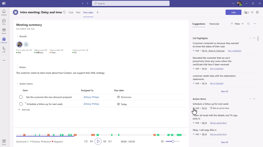
Task: Search within the suggestions panel
Action: [x=249, y=24]
